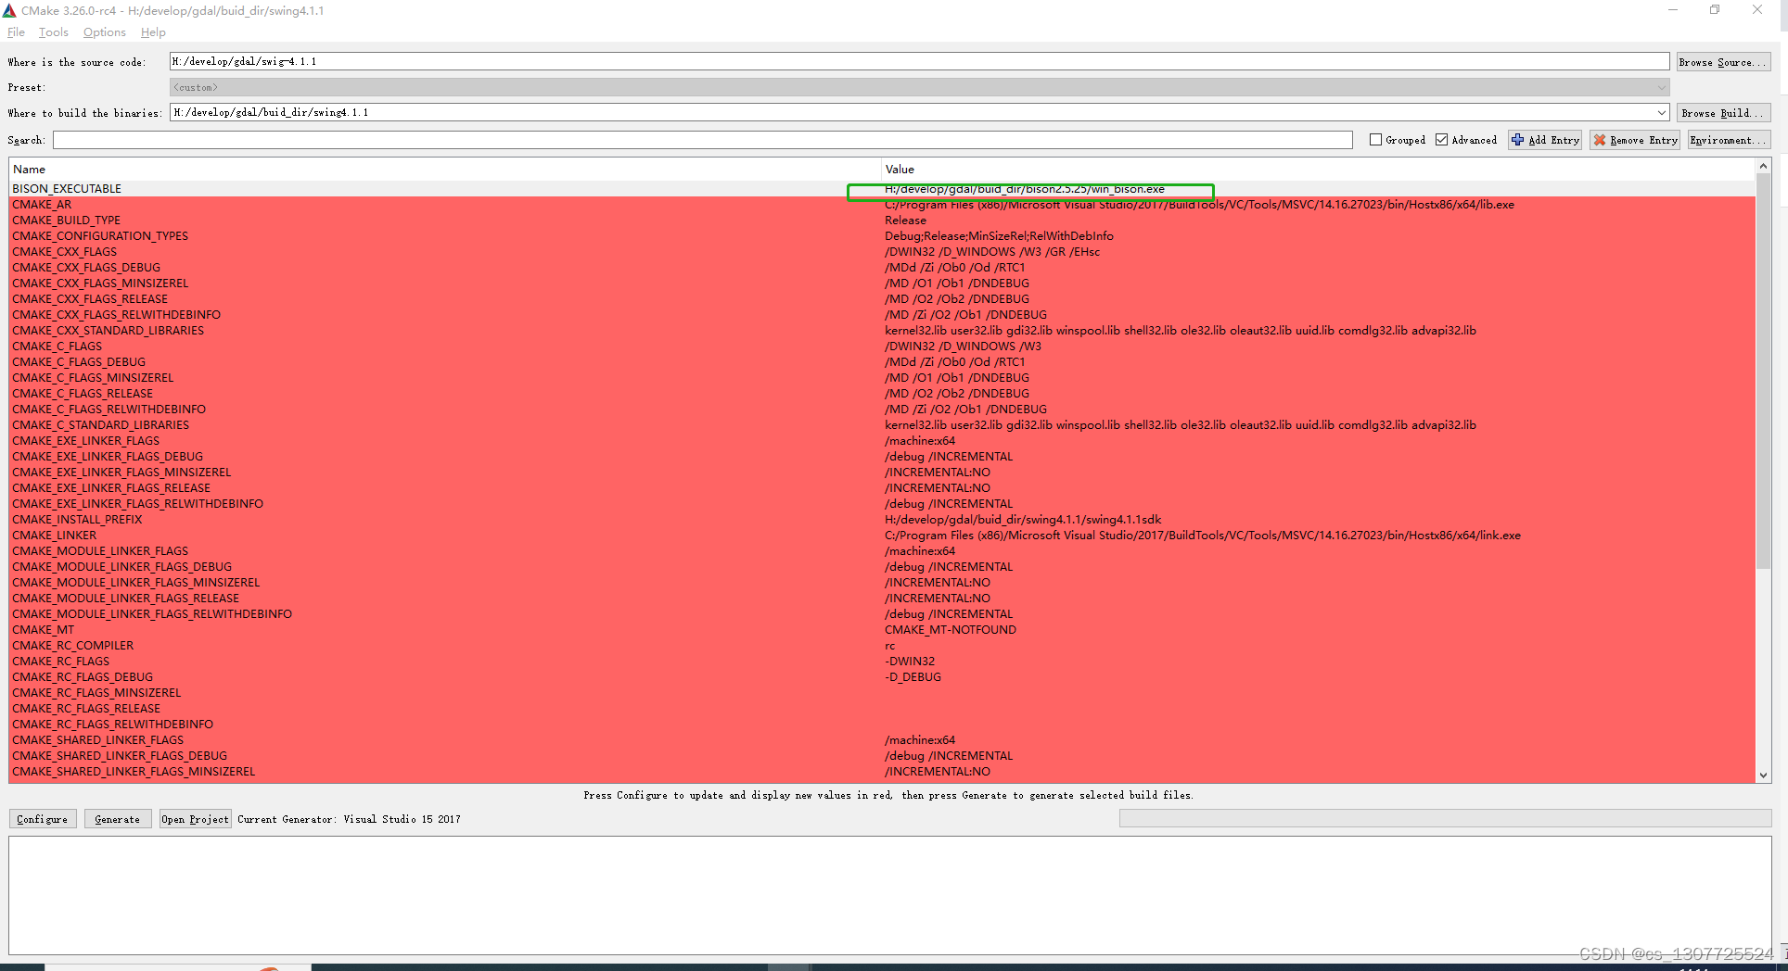Click the source code path field
Image resolution: width=1788 pixels, height=971 pixels.
coord(919,62)
